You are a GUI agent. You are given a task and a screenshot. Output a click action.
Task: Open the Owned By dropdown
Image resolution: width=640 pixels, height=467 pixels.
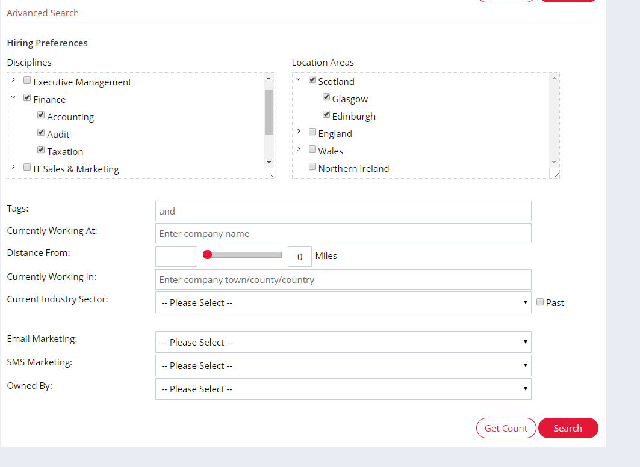tap(343, 389)
